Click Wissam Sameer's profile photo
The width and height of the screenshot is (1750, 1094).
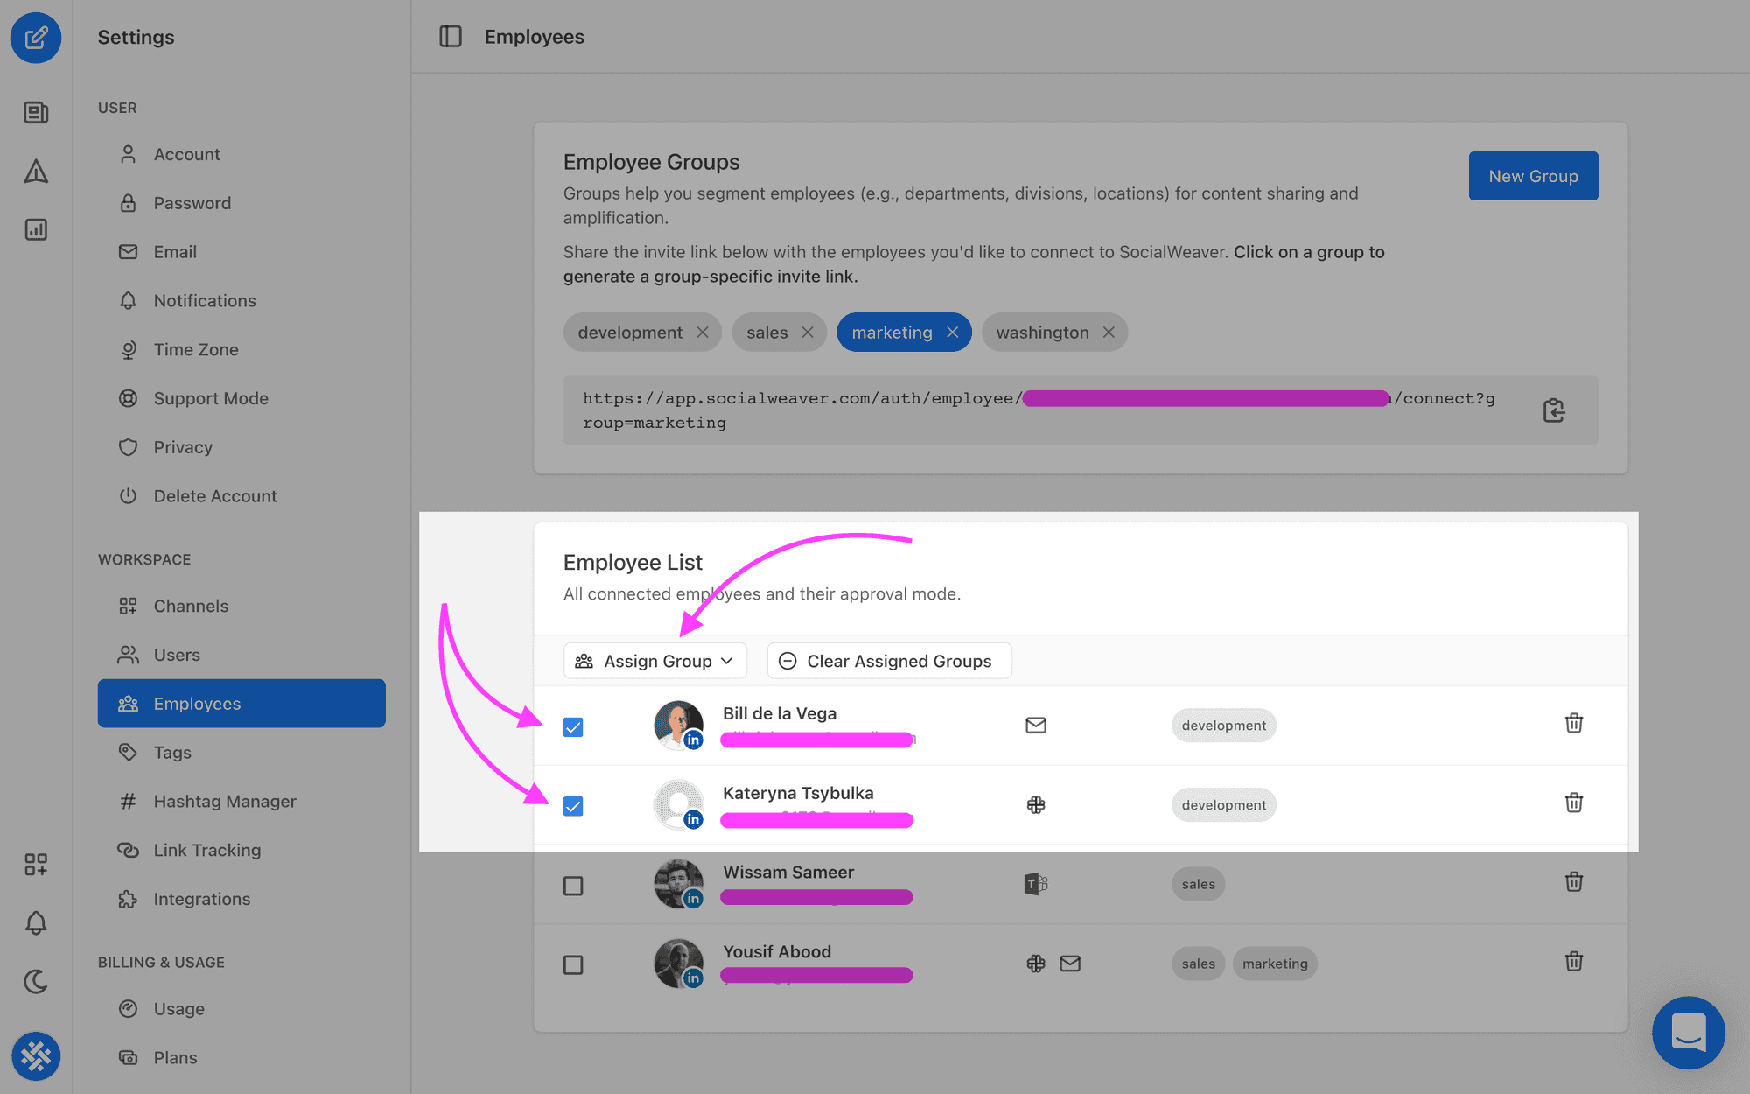coord(678,884)
